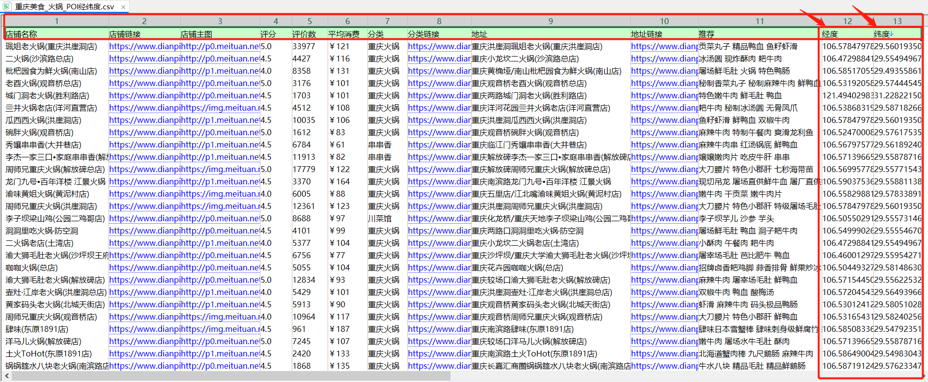Select the cell 周师兄重庆火锅(解放碑总店)

pos(56,169)
